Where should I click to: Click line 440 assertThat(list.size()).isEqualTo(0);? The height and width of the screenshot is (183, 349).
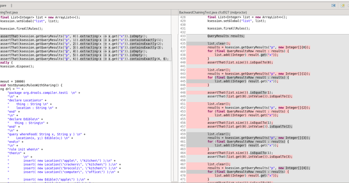click(x=240, y=62)
